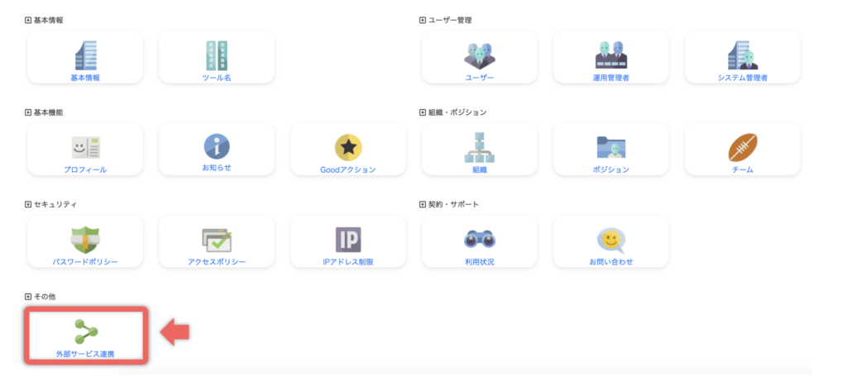The width and height of the screenshot is (847, 386).
Task: Select the 運用管理者 icon
Action: coord(610,54)
